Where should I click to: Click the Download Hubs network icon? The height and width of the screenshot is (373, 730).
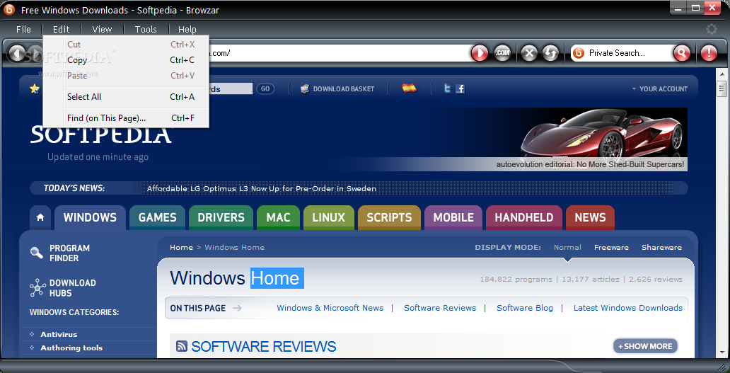tap(37, 288)
